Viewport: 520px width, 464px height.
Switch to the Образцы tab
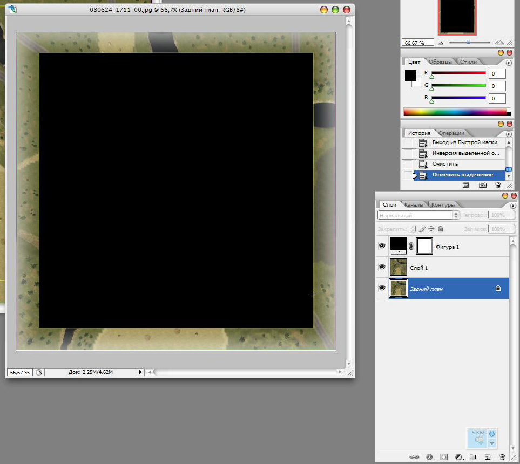[x=441, y=62]
